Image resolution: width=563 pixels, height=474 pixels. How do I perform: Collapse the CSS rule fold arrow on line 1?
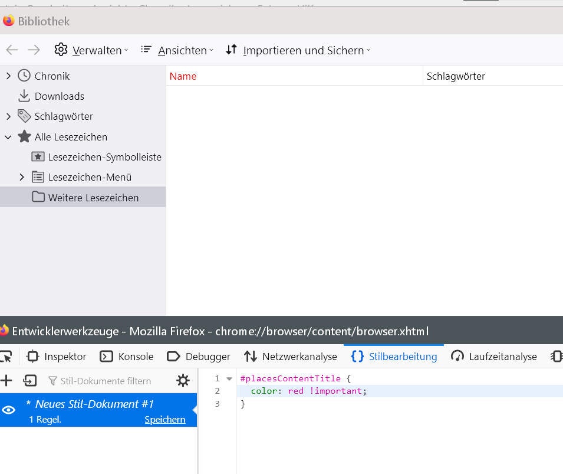pos(229,378)
